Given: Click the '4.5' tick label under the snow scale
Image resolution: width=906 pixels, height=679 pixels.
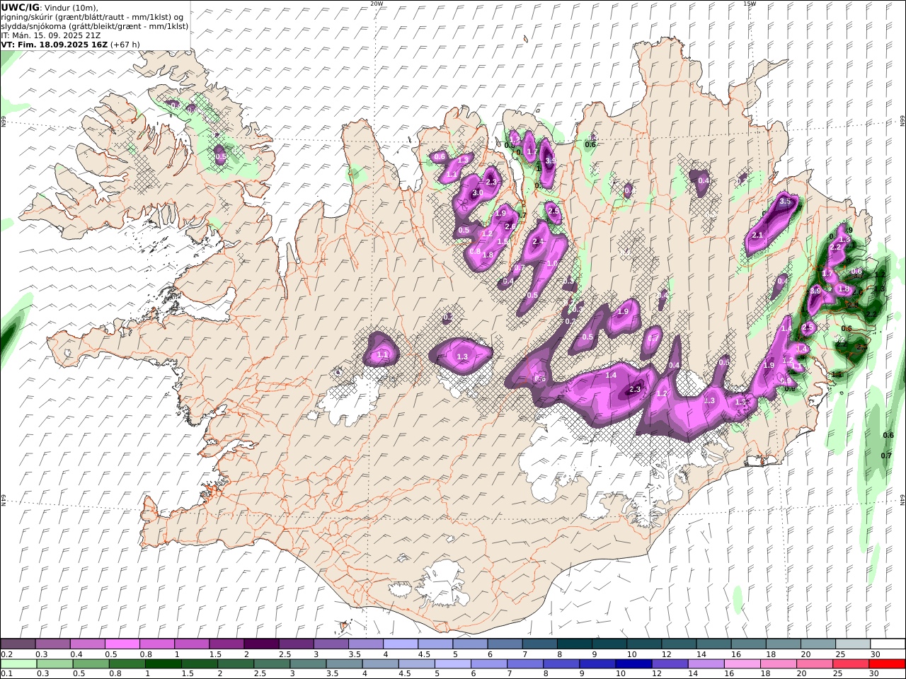Looking at the screenshot, I should (x=425, y=654).
